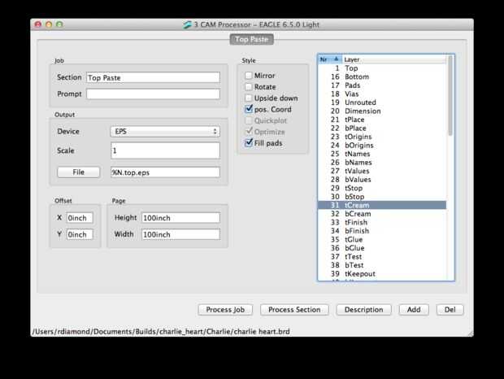Select layer 30 bStop
The width and height of the screenshot is (504, 379).
click(x=382, y=197)
